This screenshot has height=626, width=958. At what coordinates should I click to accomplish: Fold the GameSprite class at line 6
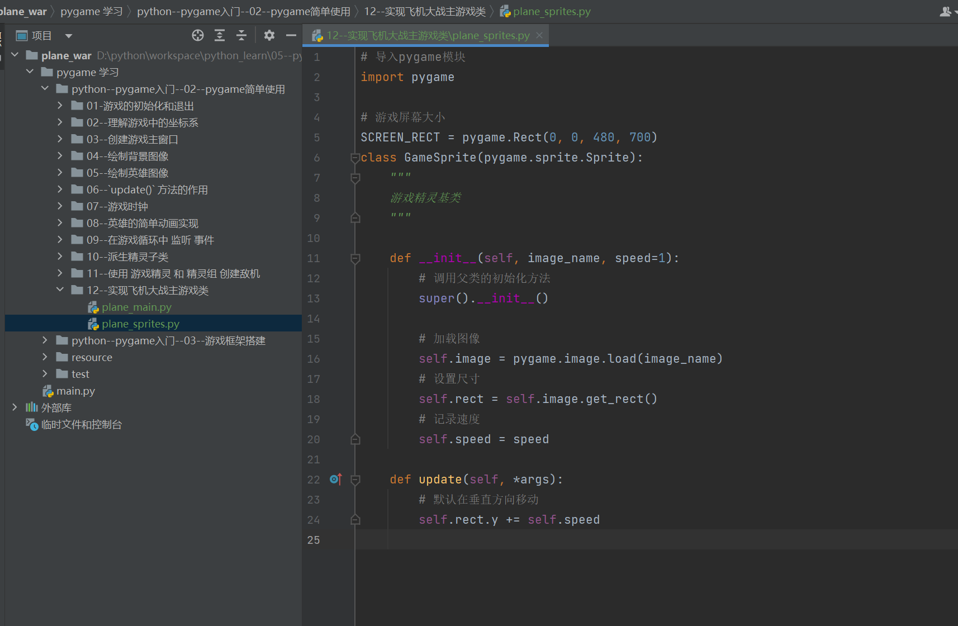pyautogui.click(x=355, y=158)
